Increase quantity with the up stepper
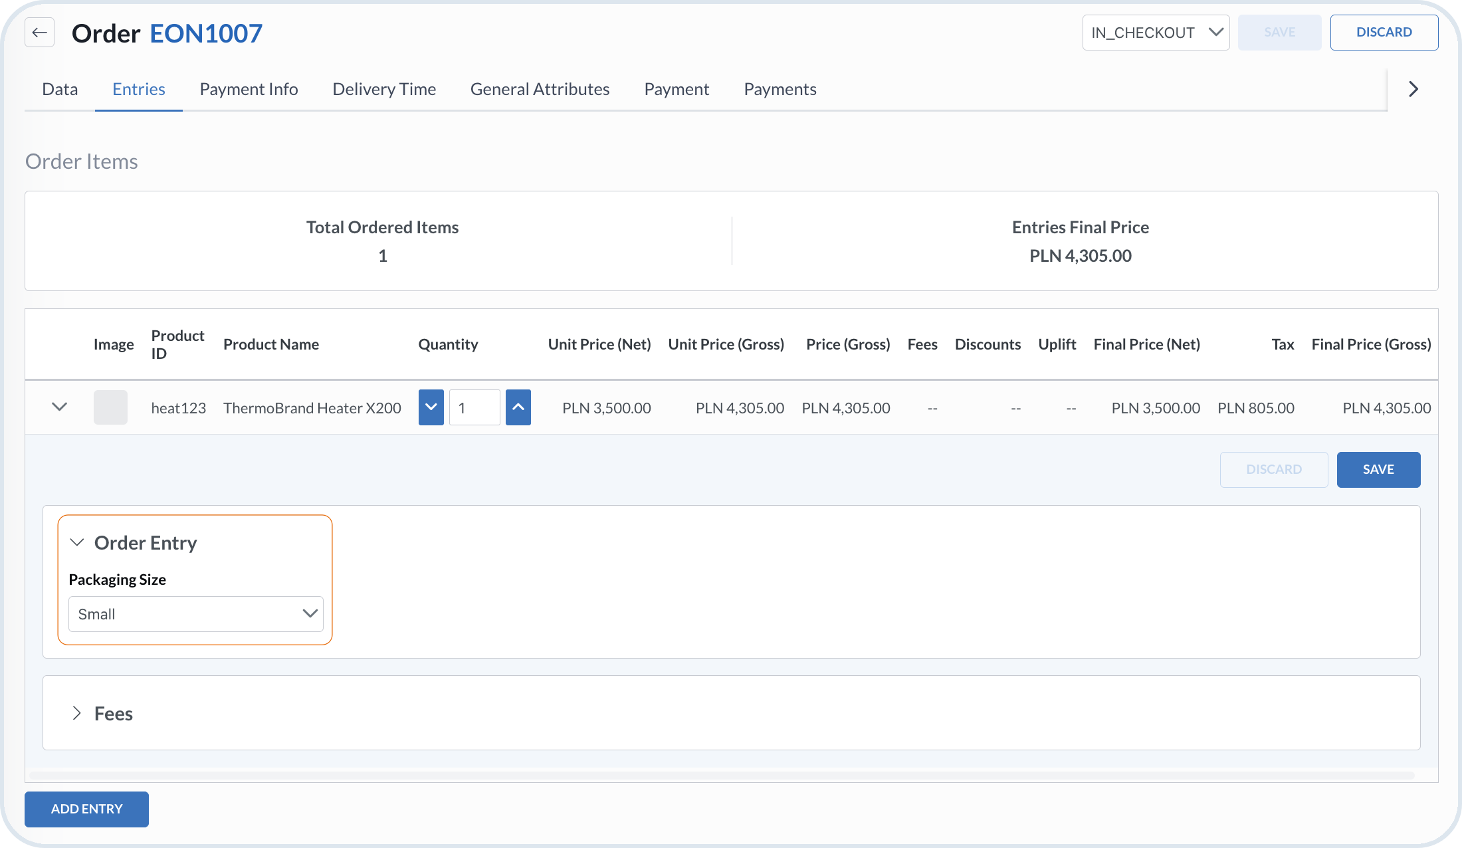The image size is (1462, 848). pos(518,407)
